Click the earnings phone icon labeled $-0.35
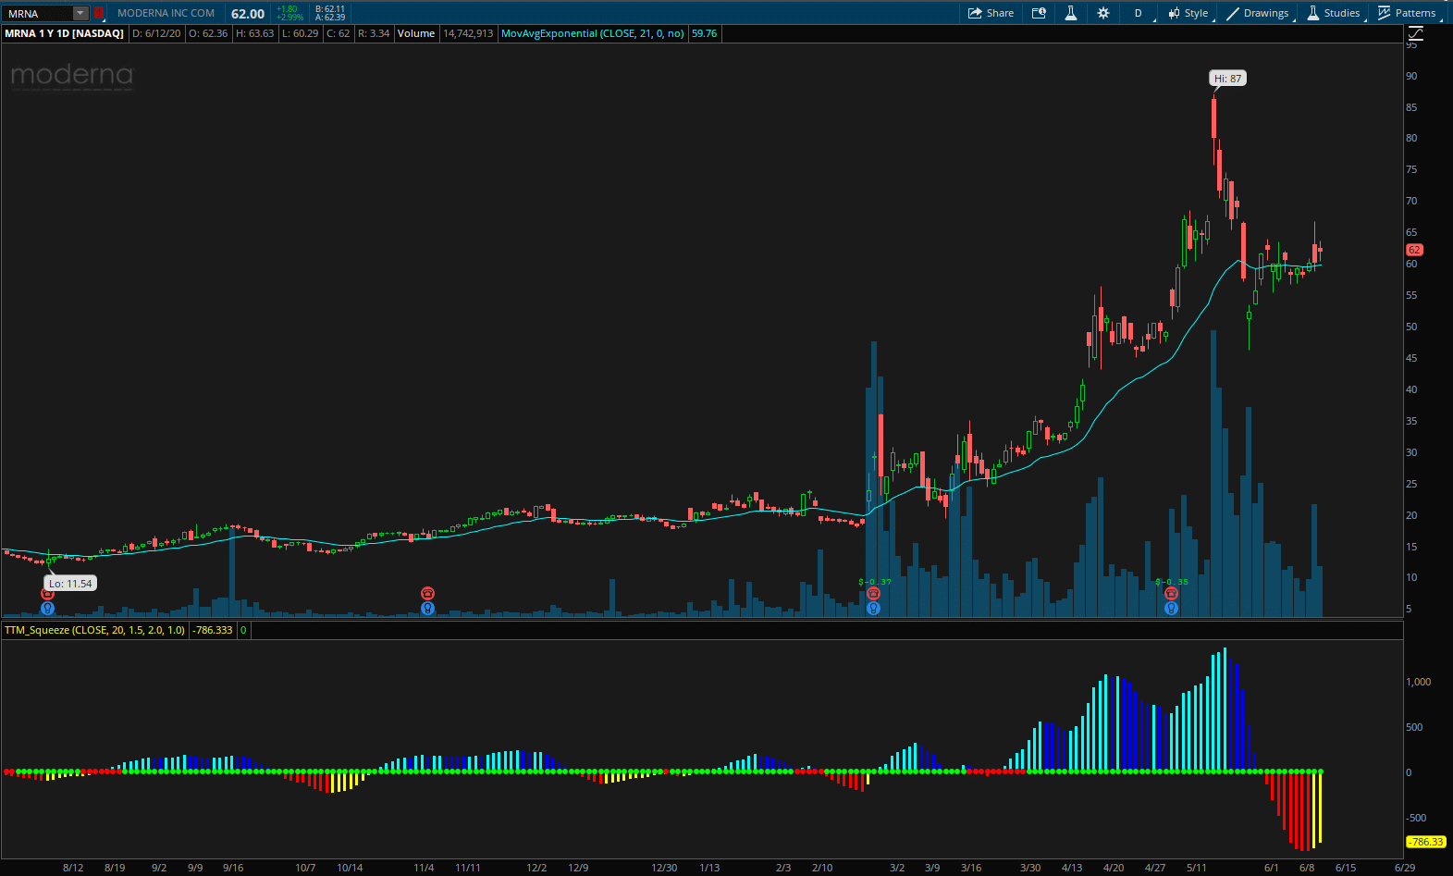This screenshot has width=1453, height=876. (x=1171, y=594)
